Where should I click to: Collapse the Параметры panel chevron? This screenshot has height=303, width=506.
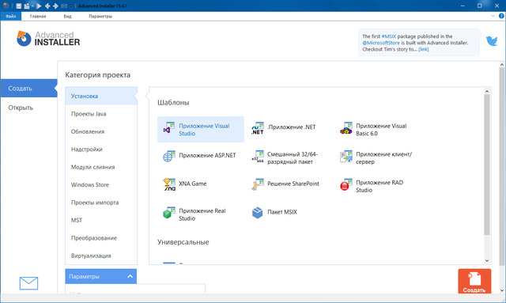[x=130, y=276]
